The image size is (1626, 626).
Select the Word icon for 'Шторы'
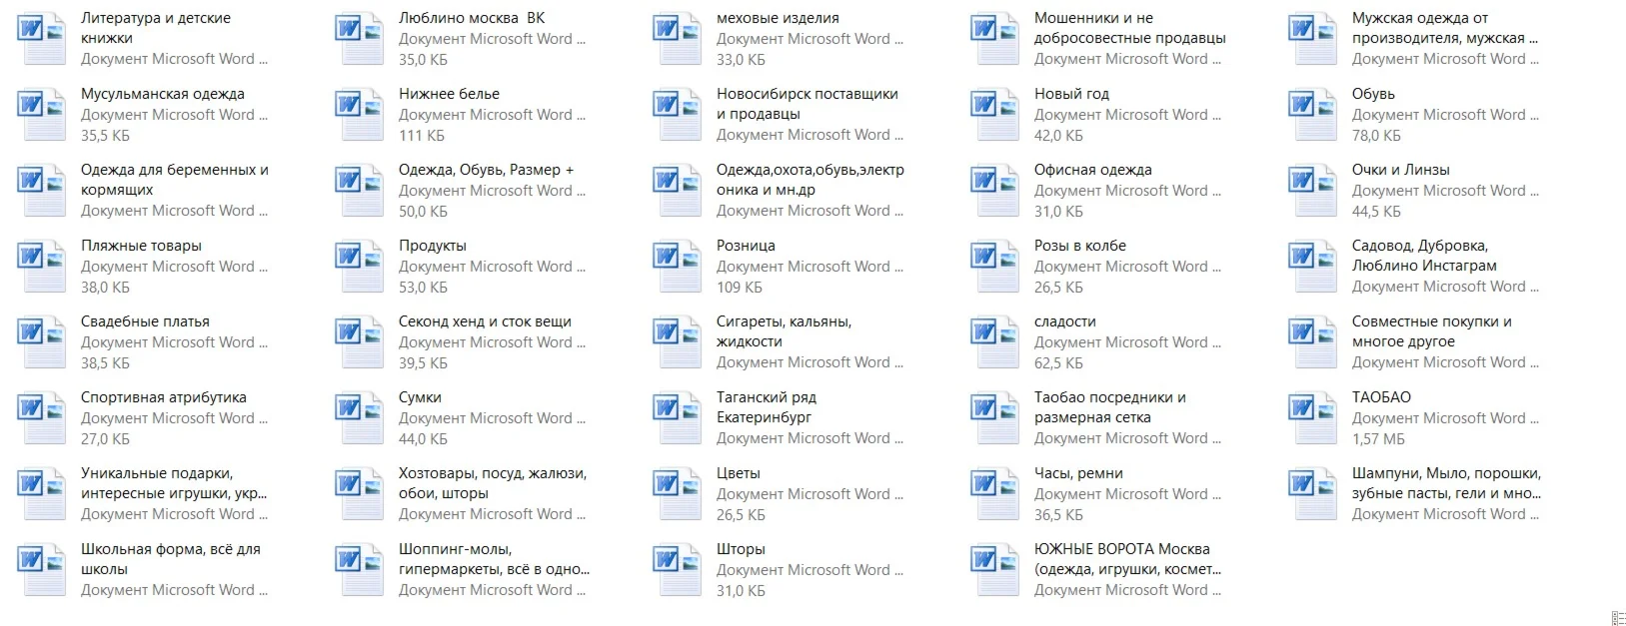[x=678, y=570]
